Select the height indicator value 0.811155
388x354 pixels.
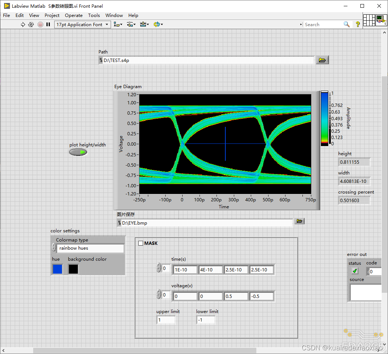354,162
